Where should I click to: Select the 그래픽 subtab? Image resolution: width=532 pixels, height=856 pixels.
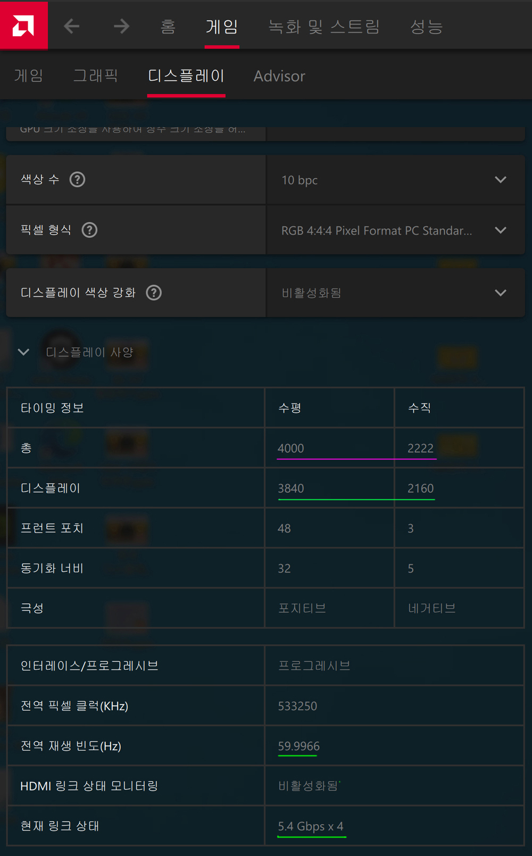point(96,76)
